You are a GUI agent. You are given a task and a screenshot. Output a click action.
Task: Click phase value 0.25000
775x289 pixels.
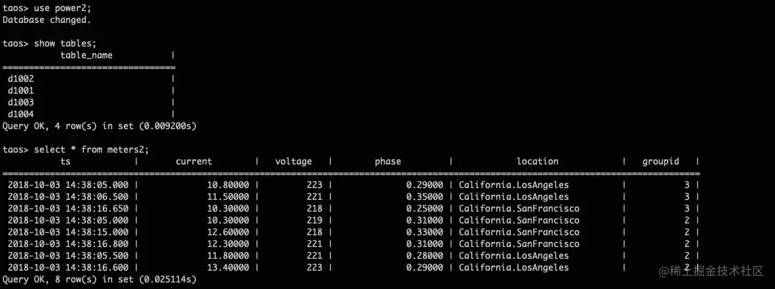click(x=425, y=208)
